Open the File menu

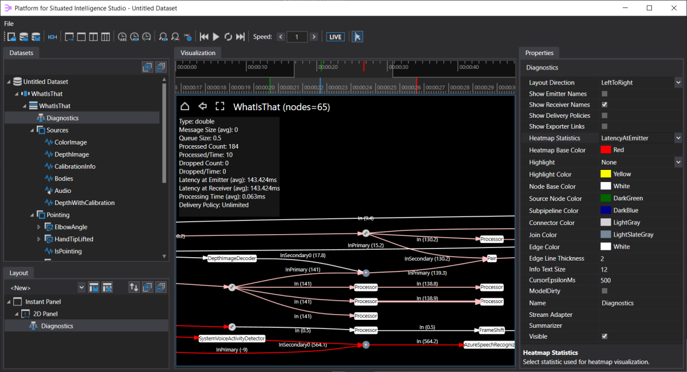point(9,24)
